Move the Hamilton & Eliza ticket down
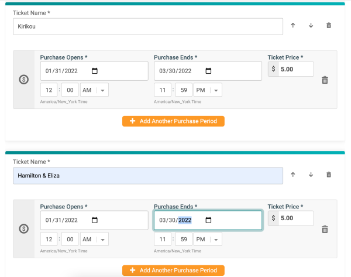The image size is (351, 277). point(311,175)
